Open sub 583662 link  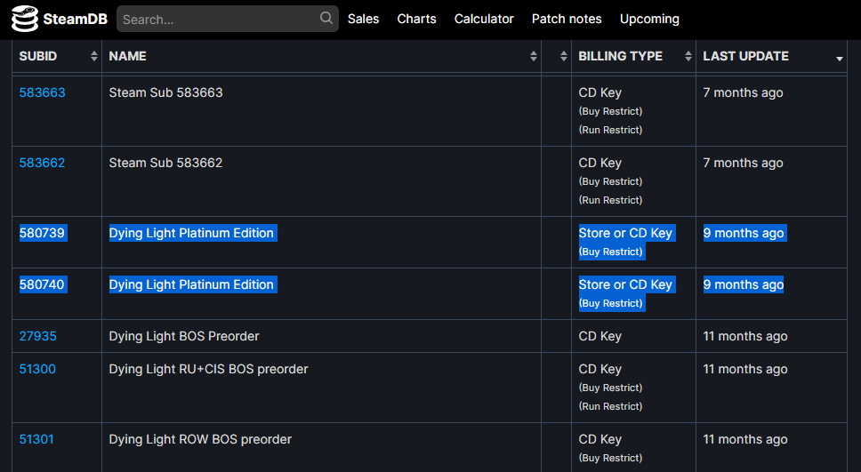[43, 163]
